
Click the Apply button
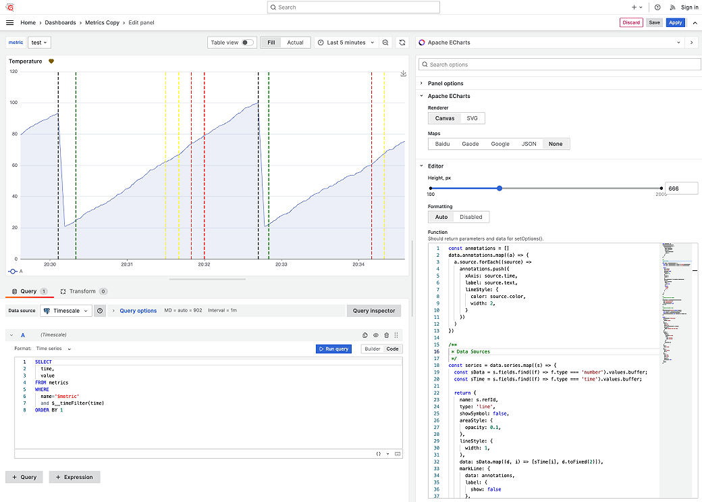pyautogui.click(x=676, y=22)
